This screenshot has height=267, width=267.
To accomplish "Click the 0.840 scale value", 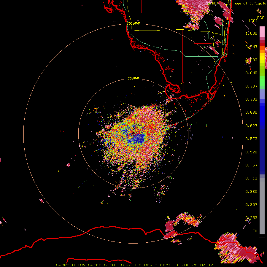I will click(x=251, y=73).
